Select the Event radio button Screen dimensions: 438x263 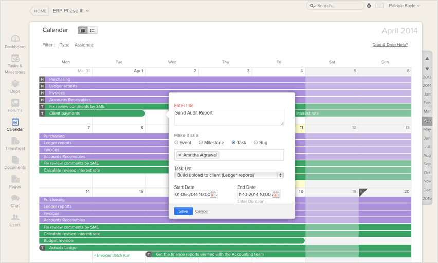point(176,143)
